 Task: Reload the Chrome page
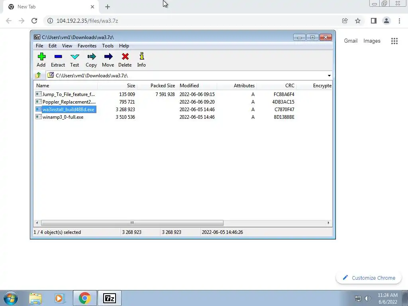pos(34,21)
